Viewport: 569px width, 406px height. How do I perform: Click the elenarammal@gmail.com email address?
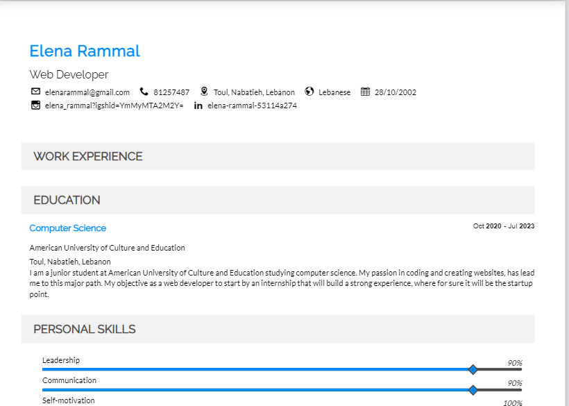87,92
